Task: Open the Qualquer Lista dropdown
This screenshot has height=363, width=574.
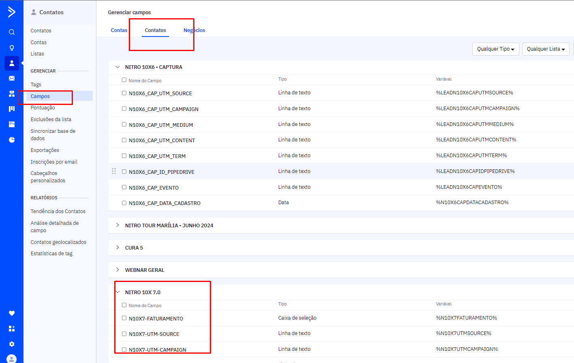Action: click(x=546, y=49)
